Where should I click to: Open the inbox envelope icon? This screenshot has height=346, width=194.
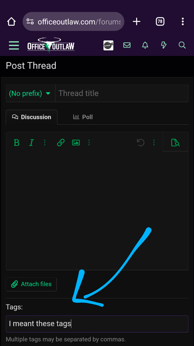(127, 45)
